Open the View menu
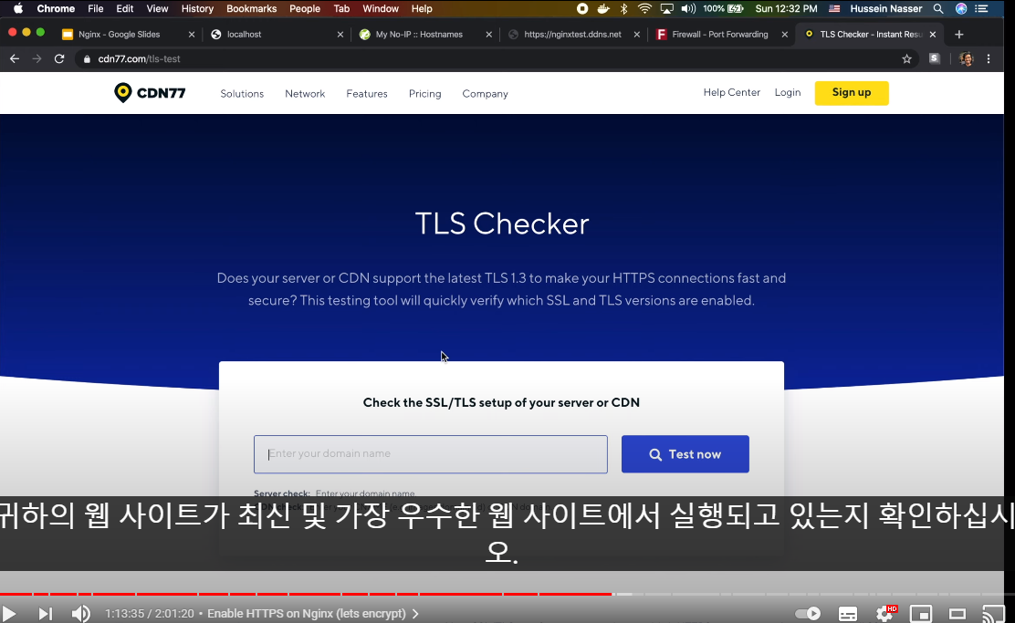1015x623 pixels. click(157, 8)
